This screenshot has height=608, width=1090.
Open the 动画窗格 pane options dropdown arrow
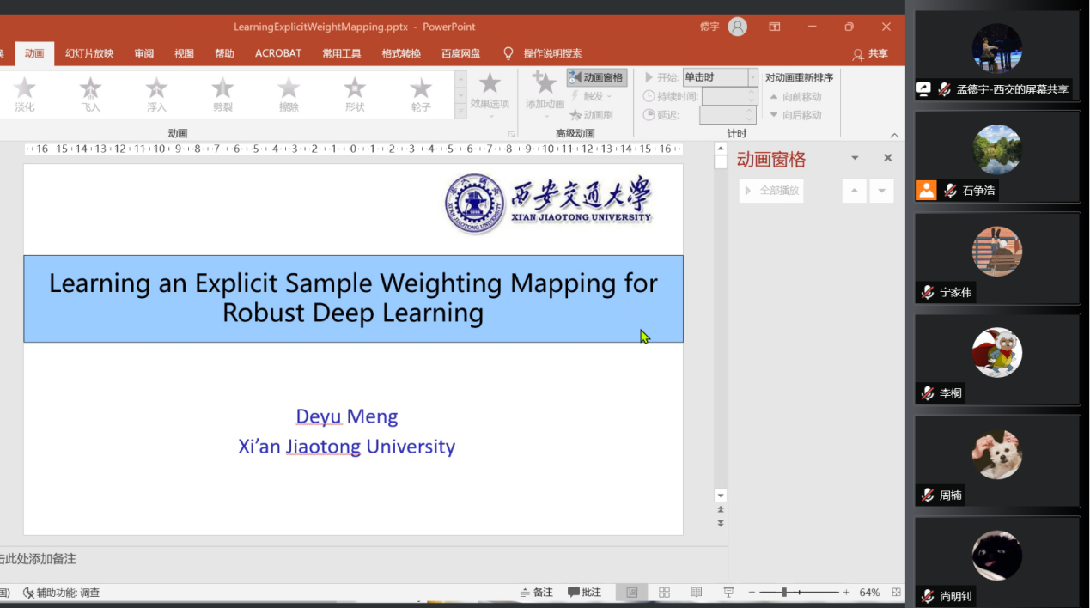[855, 158]
